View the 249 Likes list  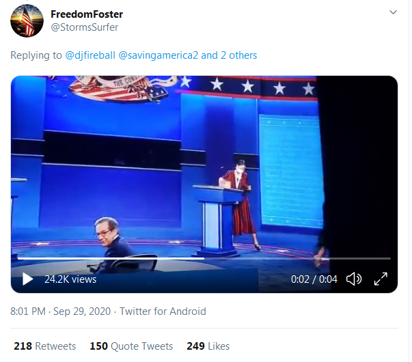[208, 346]
